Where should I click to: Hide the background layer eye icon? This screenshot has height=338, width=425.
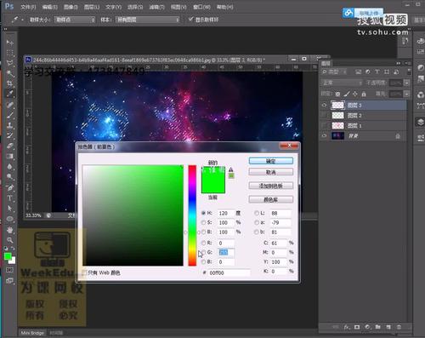[x=324, y=136]
